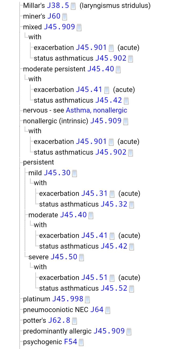Click the note icon beside Millar's J38.5
193x349 pixels.
coord(73,6)
